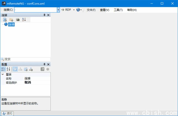Click the quick connect address box

pyautogui.click(x=36, y=10)
